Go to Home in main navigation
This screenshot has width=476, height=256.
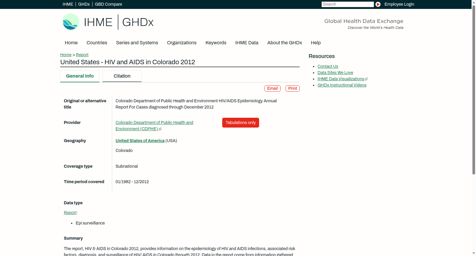[x=71, y=43]
